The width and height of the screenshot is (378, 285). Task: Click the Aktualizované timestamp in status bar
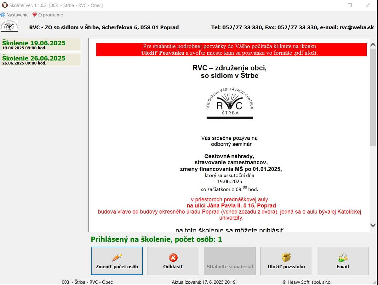[x=204, y=282]
